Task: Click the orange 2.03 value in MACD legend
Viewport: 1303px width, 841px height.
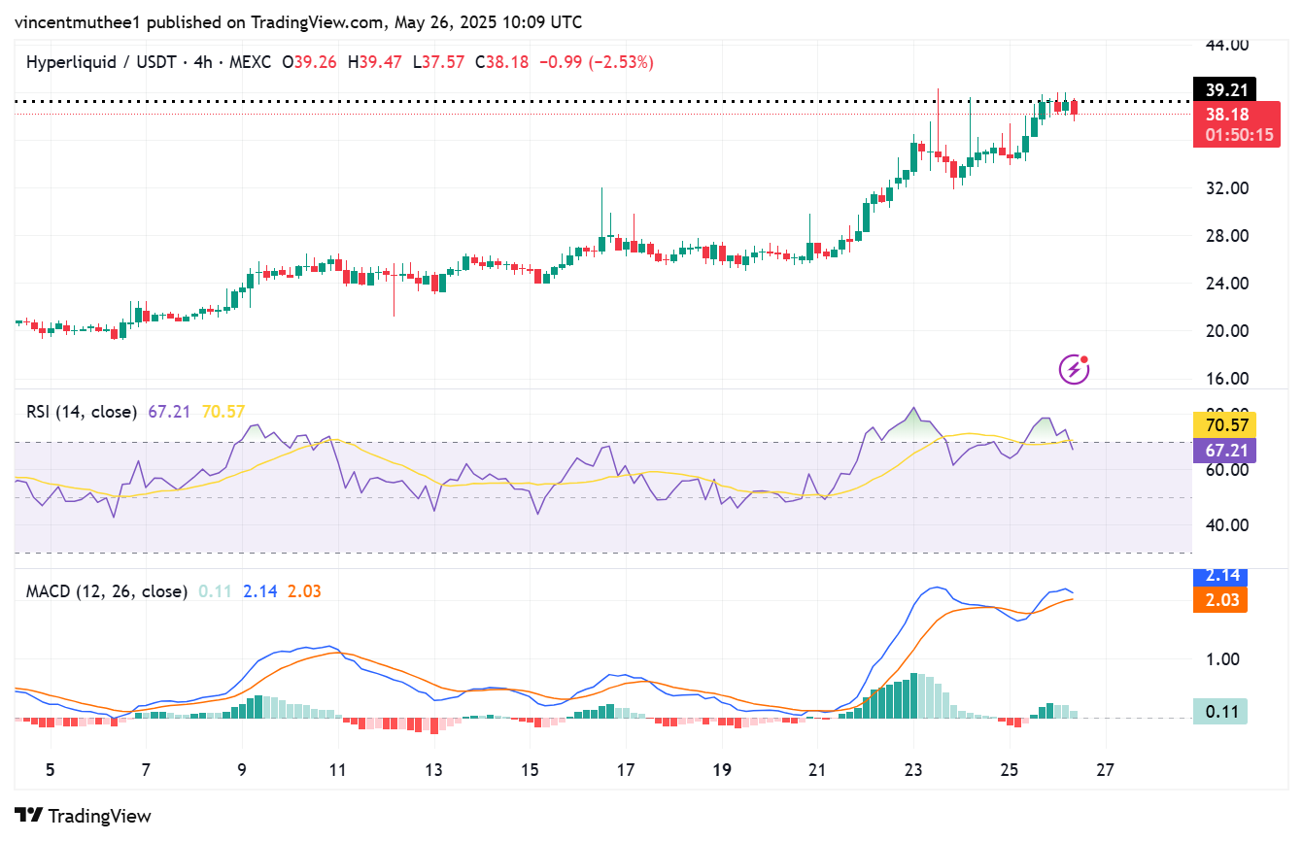Action: pos(303,590)
